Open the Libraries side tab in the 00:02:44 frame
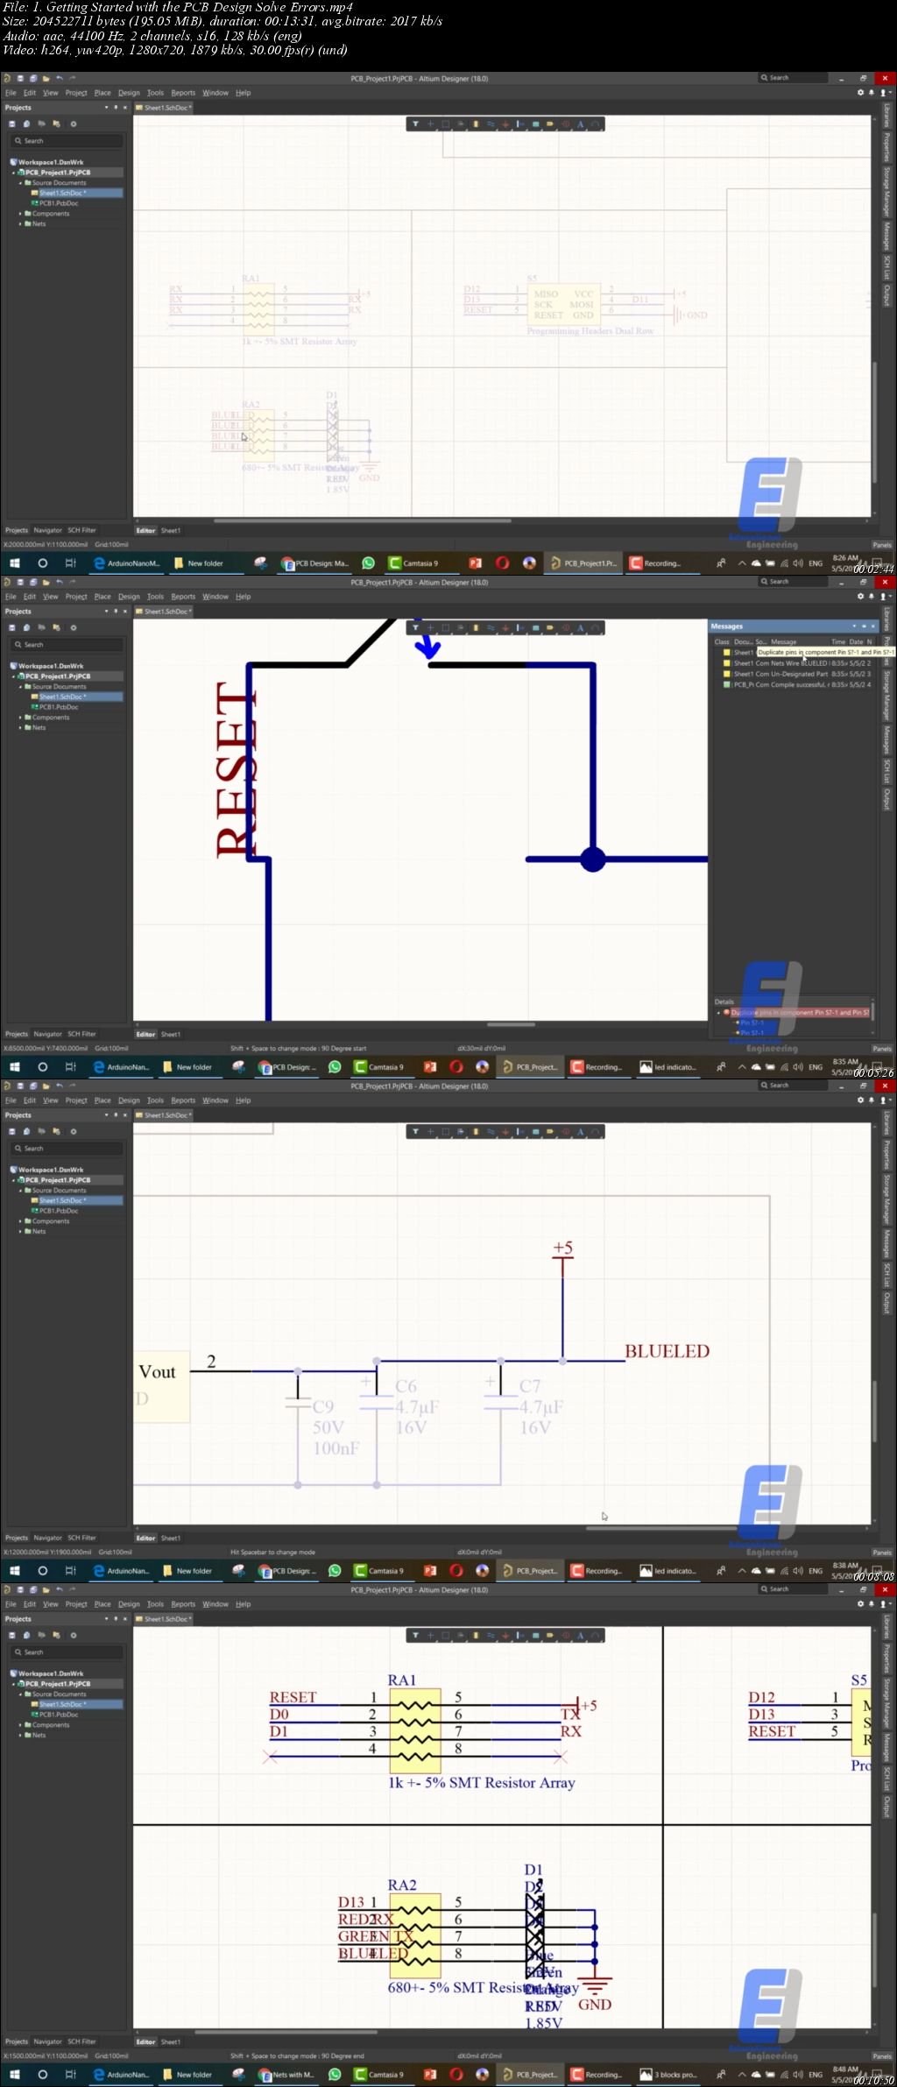The image size is (897, 2087). point(886,116)
